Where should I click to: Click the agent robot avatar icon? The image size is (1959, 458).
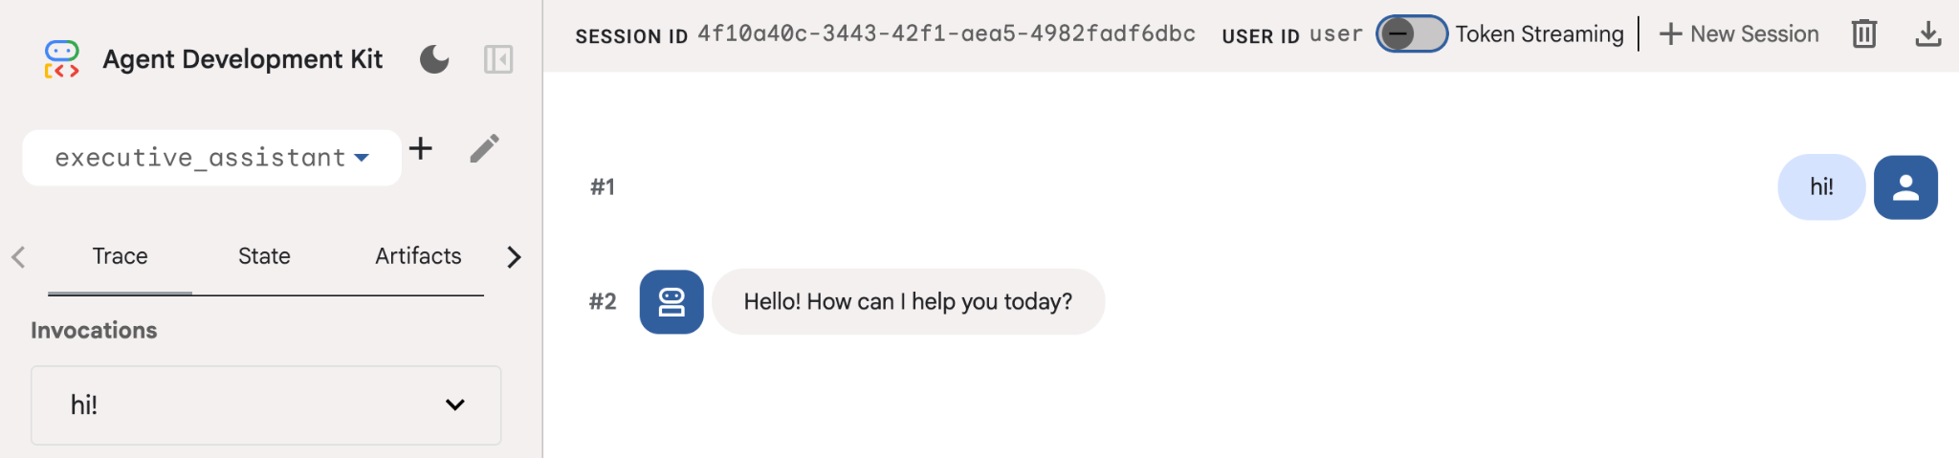[x=671, y=302]
